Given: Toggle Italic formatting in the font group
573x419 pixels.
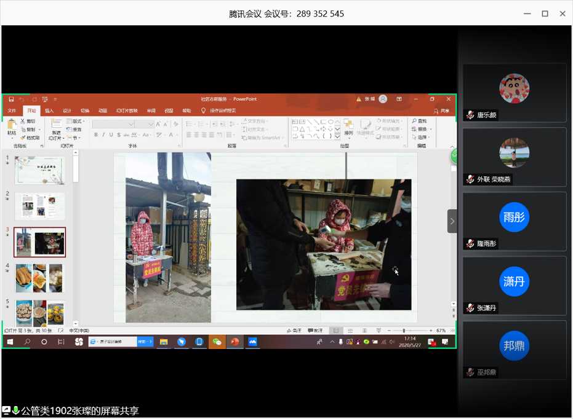Looking at the screenshot, I should click(x=103, y=135).
